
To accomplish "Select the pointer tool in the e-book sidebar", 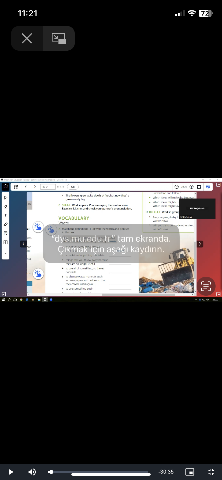I will tap(6, 198).
